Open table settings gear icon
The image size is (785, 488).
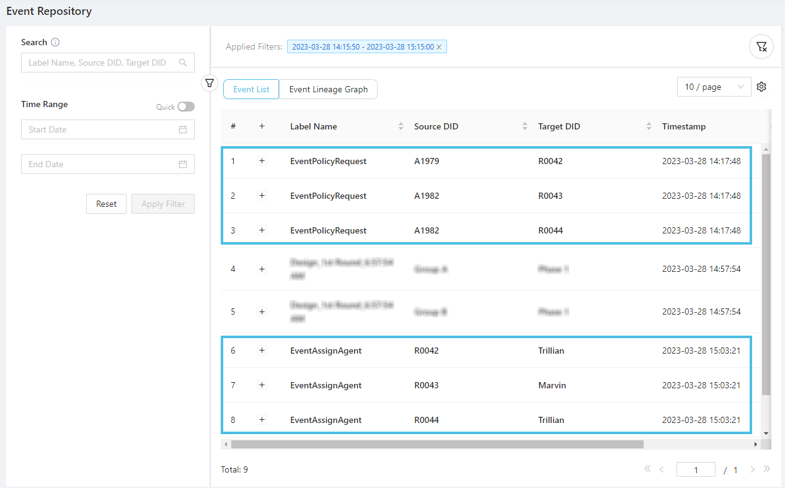[x=761, y=87]
